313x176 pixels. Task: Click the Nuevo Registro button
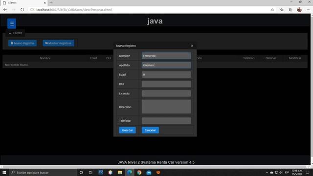(x=22, y=43)
